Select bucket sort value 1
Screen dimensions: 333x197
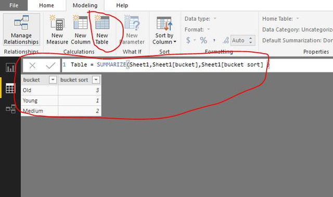pos(80,101)
